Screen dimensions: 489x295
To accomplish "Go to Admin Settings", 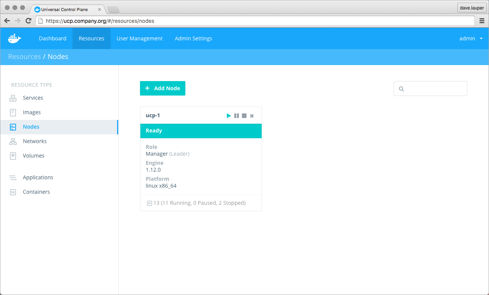I will (x=193, y=38).
